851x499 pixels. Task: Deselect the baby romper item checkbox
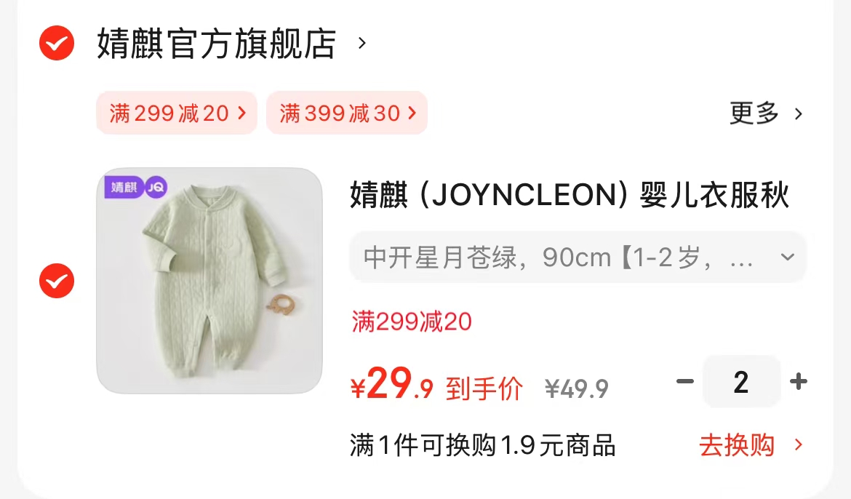click(x=57, y=281)
